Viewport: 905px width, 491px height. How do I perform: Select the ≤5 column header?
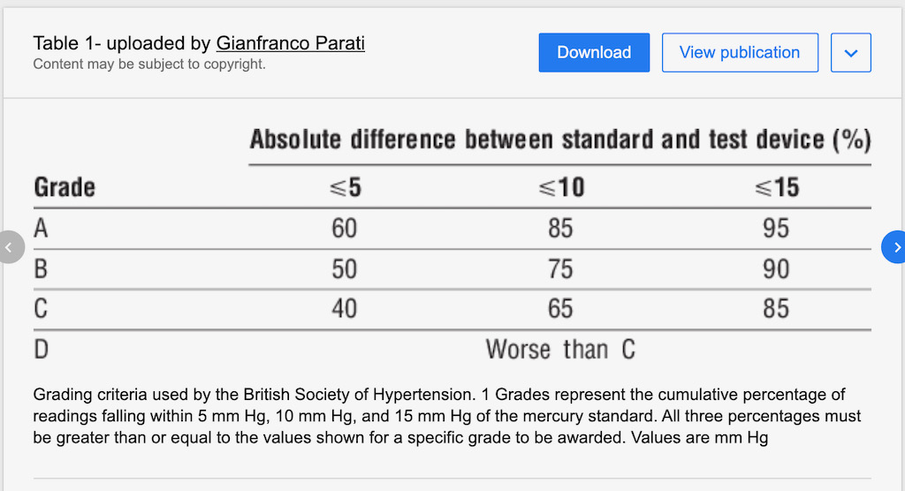coord(344,187)
